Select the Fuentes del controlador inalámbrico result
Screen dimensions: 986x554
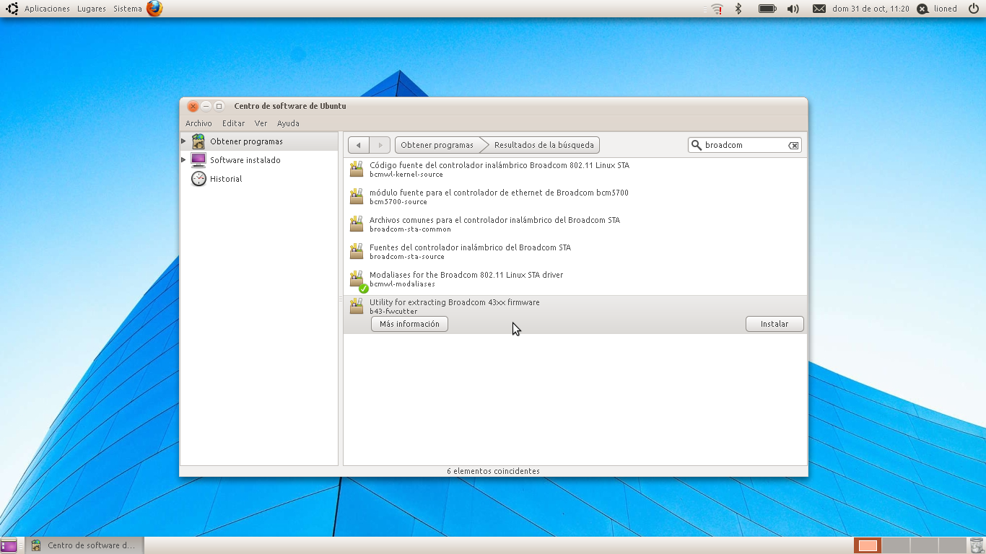[x=575, y=252]
